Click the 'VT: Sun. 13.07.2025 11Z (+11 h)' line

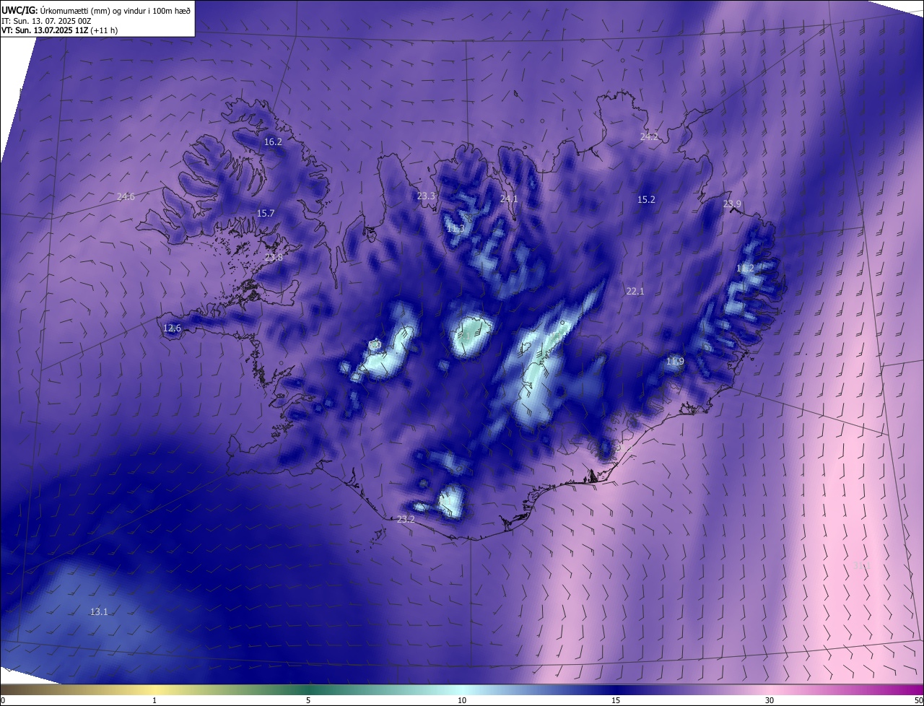tap(60, 30)
